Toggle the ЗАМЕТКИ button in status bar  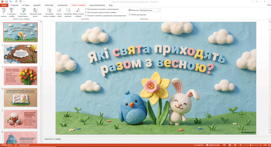[x=199, y=145]
